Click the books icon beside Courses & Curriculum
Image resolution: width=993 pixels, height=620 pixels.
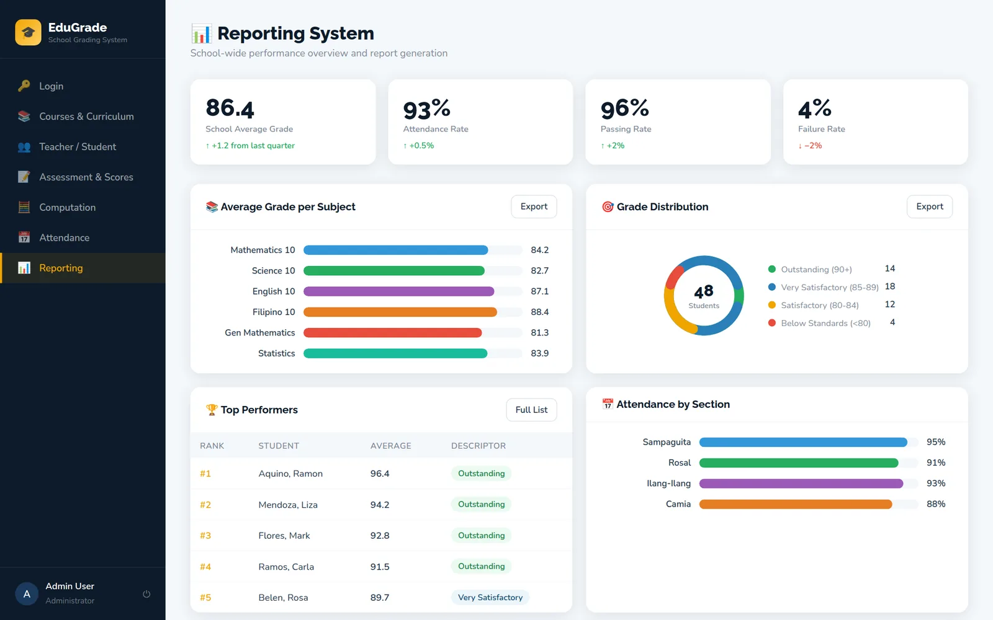point(24,117)
